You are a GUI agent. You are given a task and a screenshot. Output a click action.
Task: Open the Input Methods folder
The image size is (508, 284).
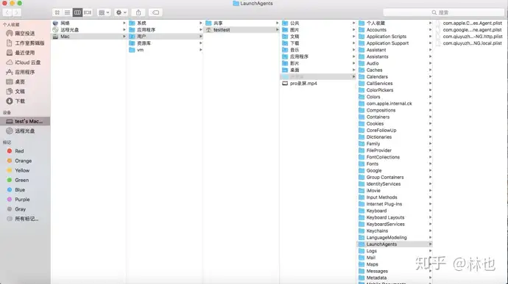[395, 197]
